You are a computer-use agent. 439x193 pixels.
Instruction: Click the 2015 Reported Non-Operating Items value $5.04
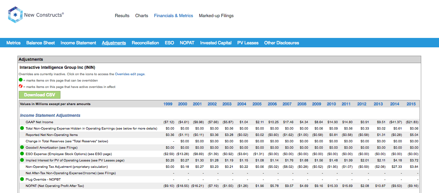click(x=414, y=135)
